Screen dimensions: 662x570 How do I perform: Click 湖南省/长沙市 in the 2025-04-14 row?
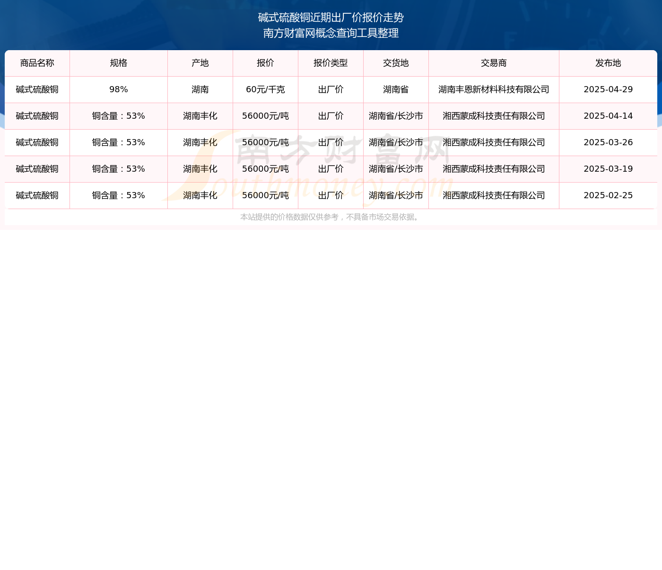click(396, 116)
